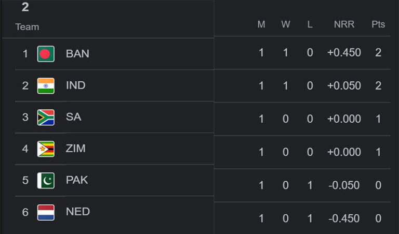
Task: Open the PAK team name
Action: 77,180
